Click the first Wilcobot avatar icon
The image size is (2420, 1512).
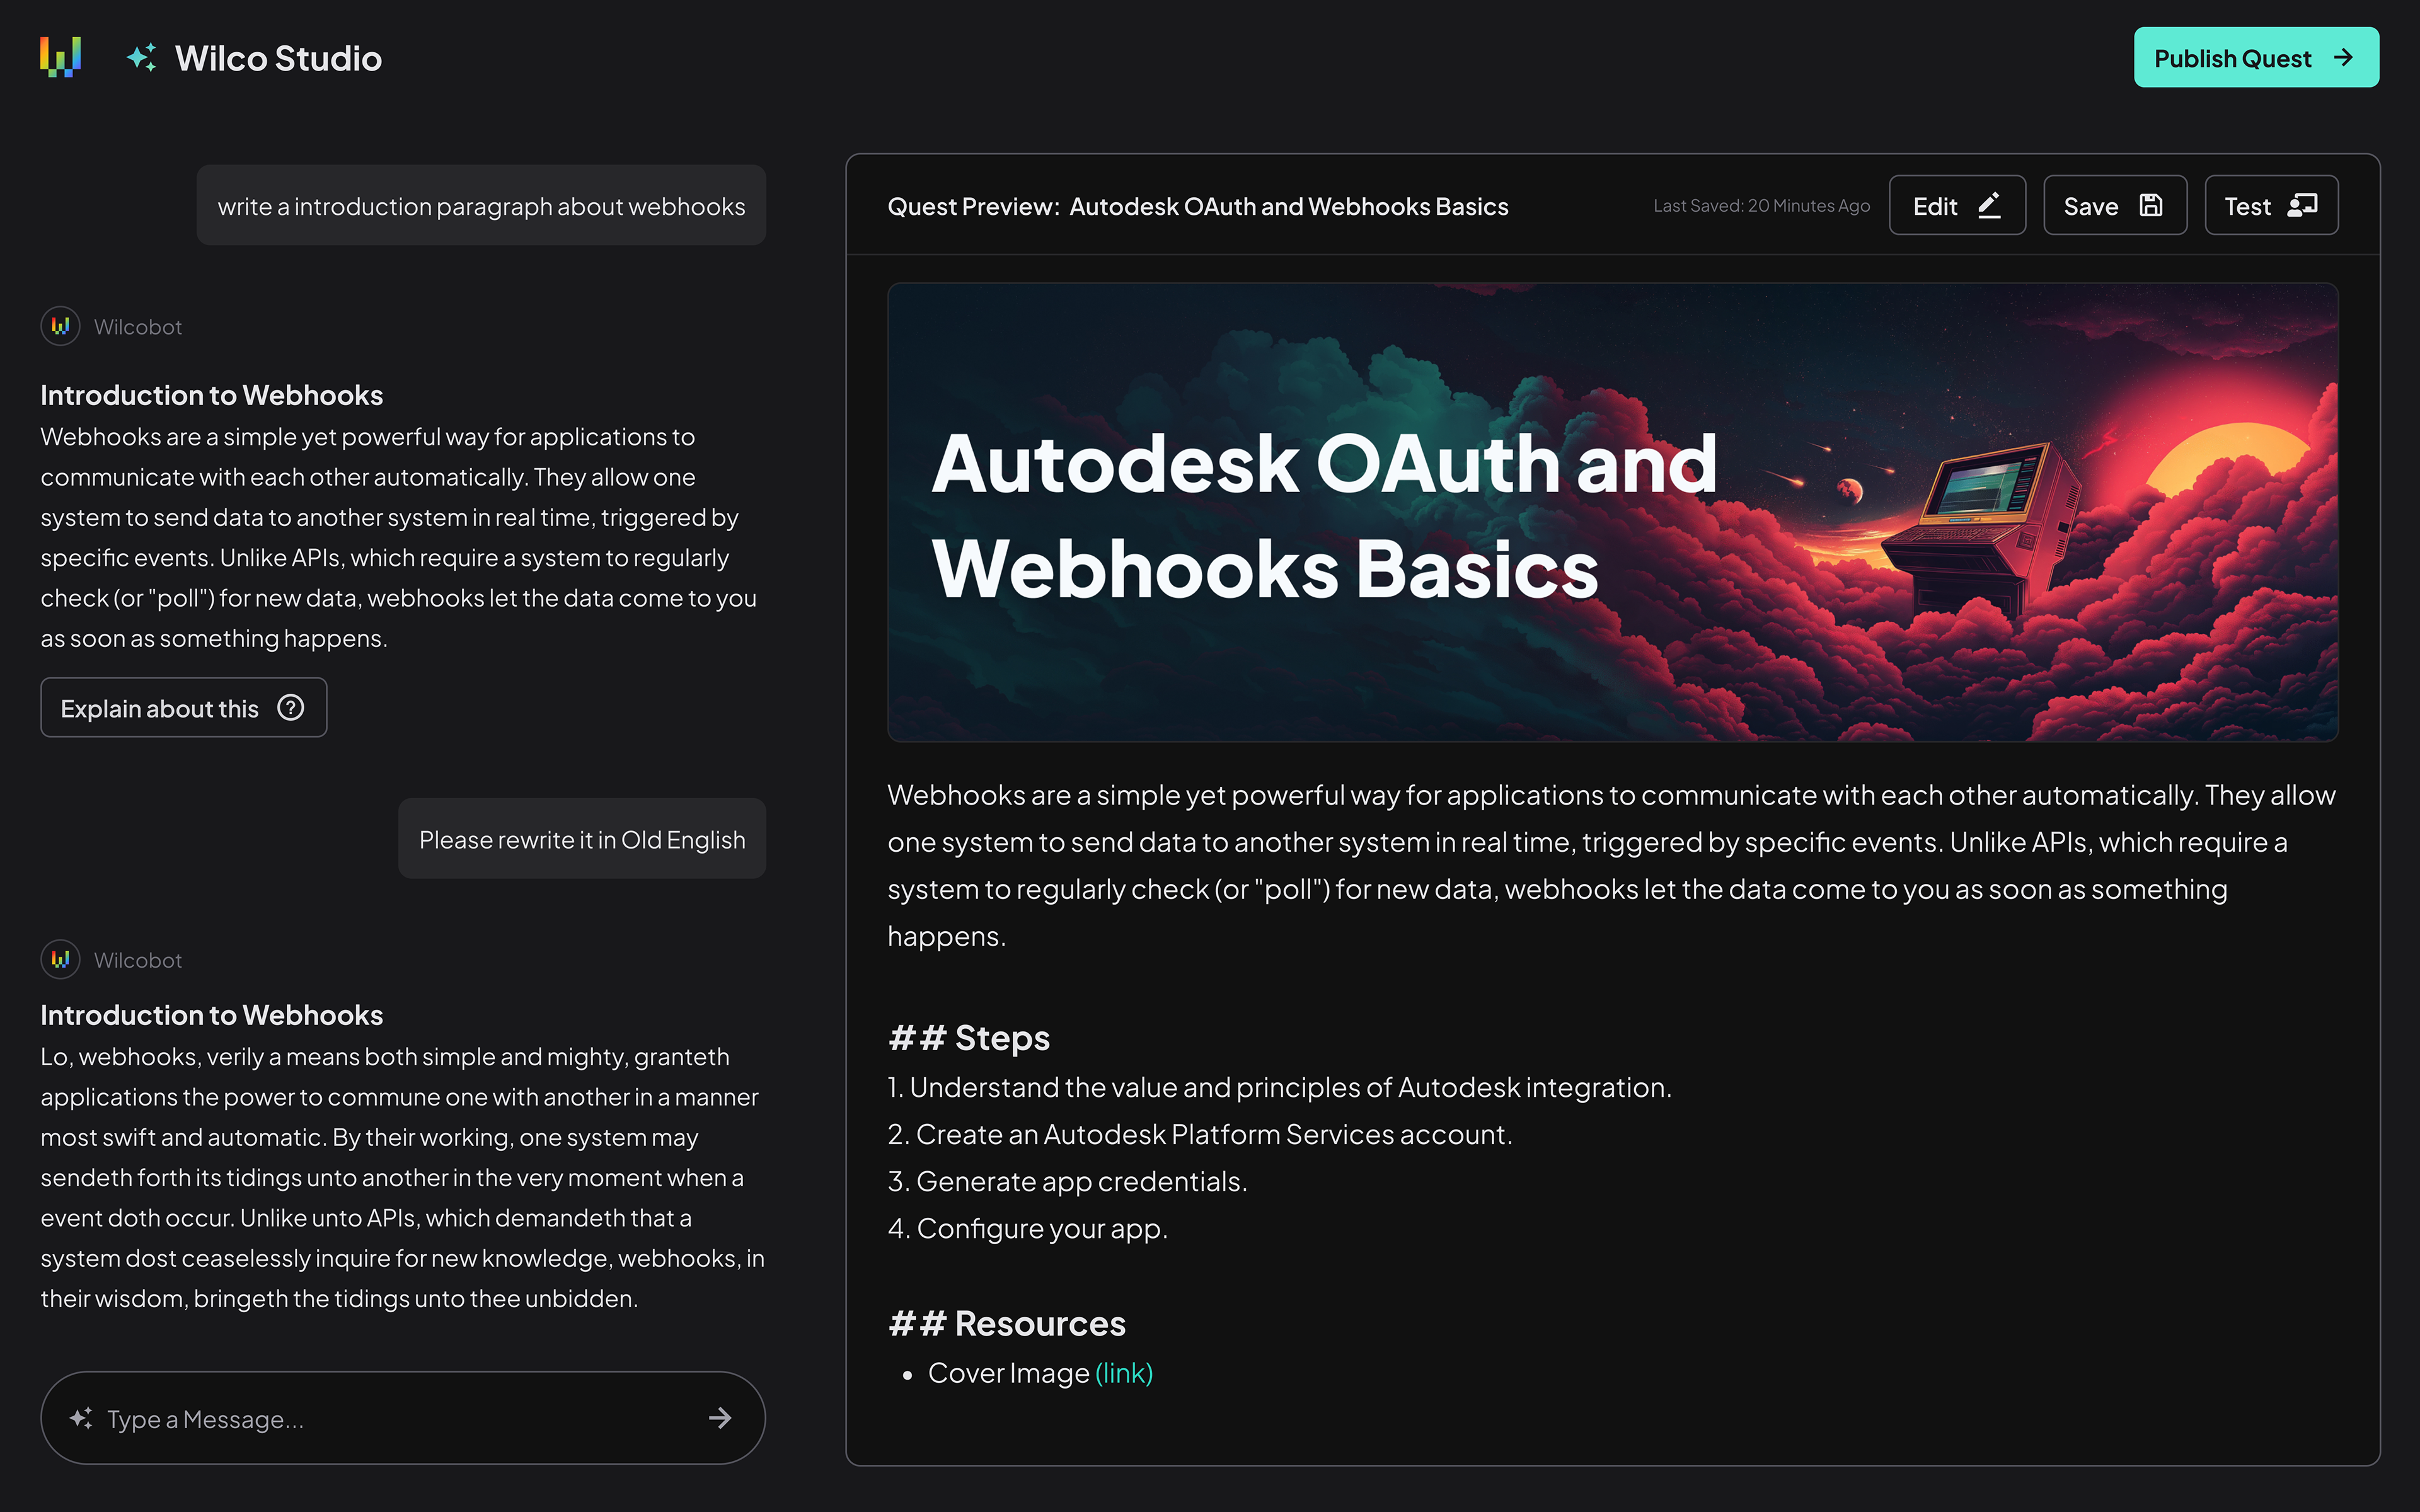click(60, 326)
